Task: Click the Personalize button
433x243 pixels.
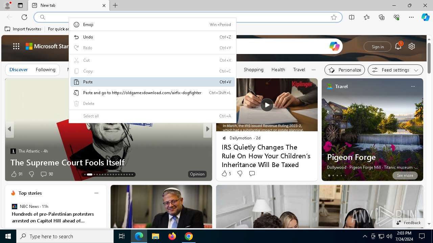Action: point(345,70)
